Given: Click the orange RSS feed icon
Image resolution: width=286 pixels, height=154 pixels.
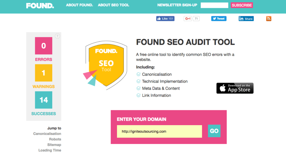Looking at the screenshot, I should pos(269,19).
